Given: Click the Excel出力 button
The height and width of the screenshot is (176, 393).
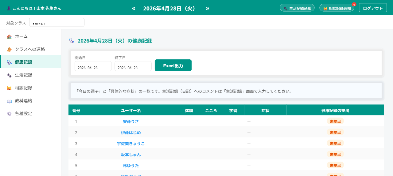Looking at the screenshot, I should (173, 66).
